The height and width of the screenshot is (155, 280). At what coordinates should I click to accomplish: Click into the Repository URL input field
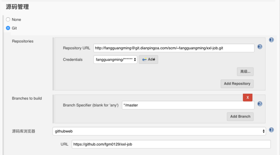174,48
